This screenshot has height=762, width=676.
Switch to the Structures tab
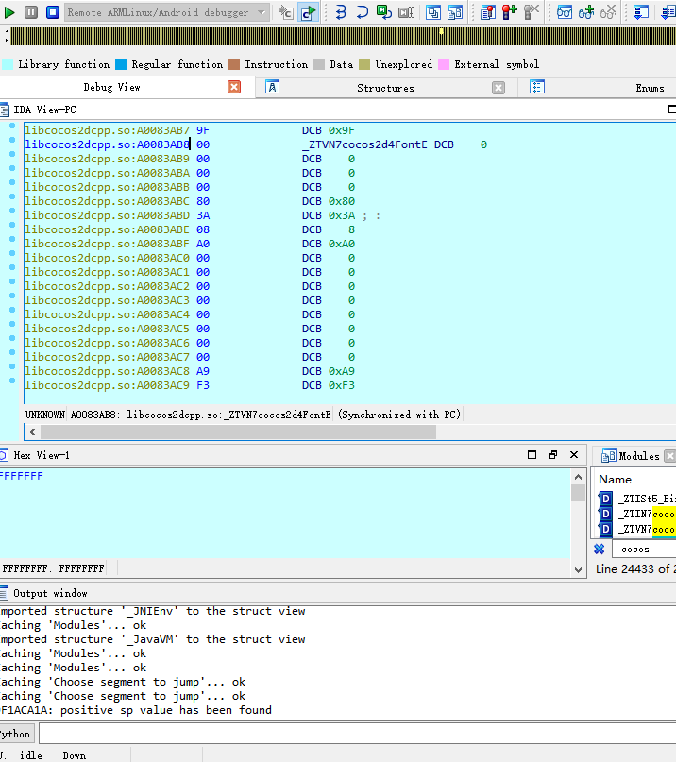coord(385,88)
